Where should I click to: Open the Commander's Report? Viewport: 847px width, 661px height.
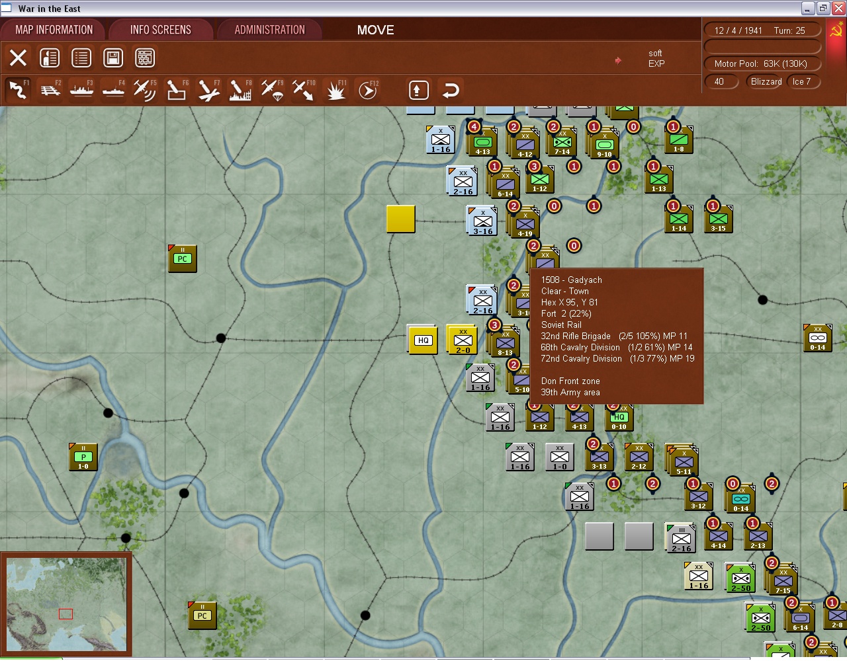pyautogui.click(x=50, y=58)
